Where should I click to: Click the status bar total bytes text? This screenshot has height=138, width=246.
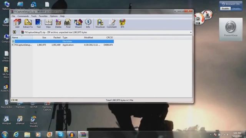[x=120, y=100]
